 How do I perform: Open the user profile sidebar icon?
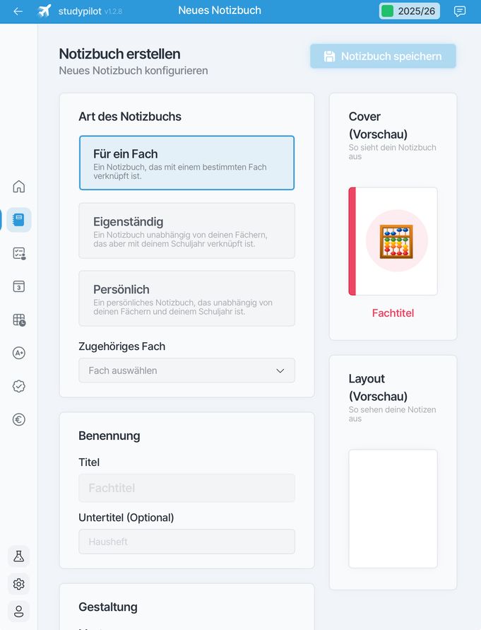coord(19,611)
